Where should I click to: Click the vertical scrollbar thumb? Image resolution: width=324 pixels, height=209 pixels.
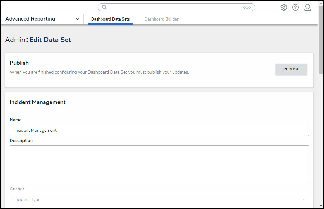(321, 40)
